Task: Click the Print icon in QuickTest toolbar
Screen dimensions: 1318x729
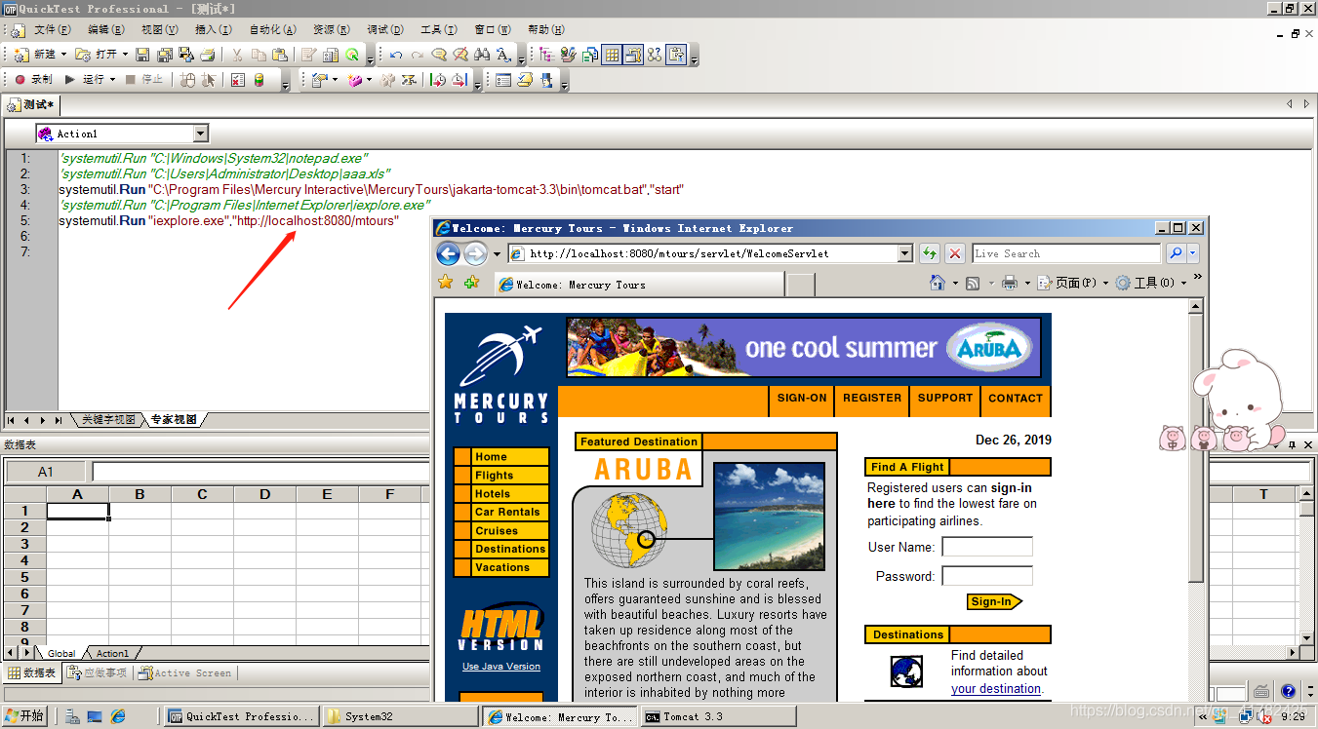Action: point(207,56)
